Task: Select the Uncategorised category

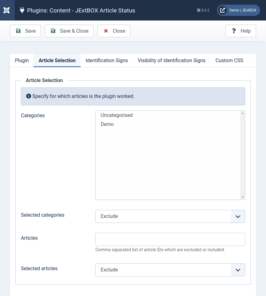Action: pos(168,115)
